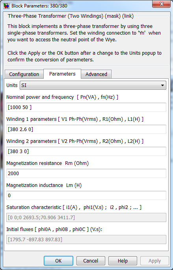173x270 pixels.
Task: Open the Advanced tab
Action: point(96,74)
